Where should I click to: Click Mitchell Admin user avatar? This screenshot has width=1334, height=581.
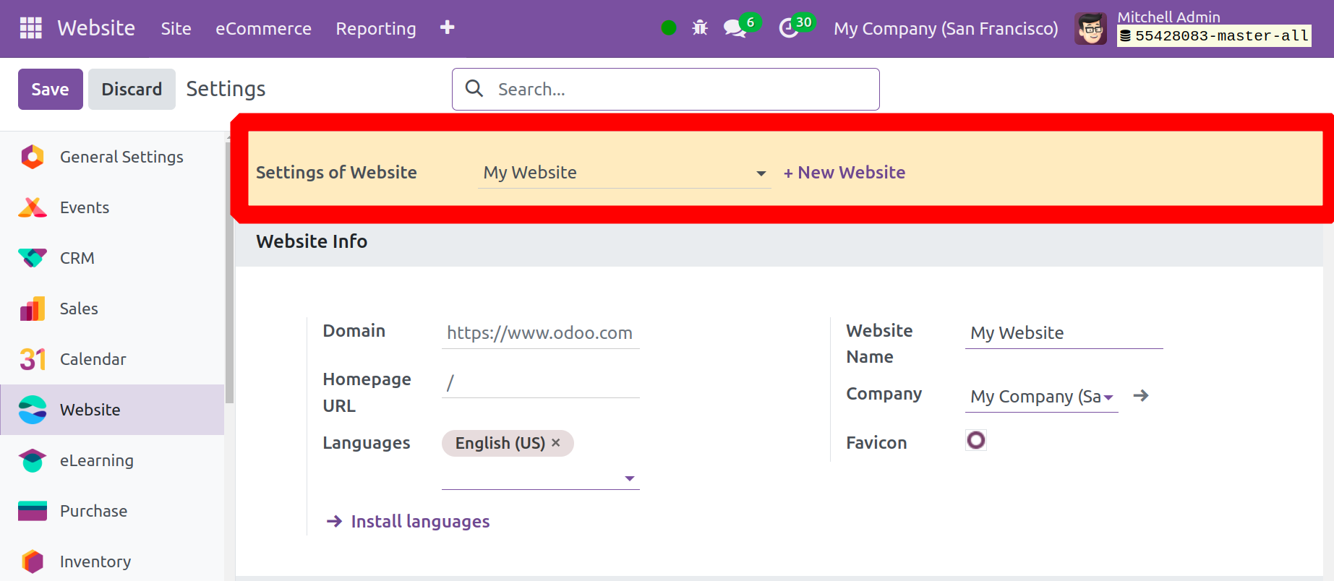click(1090, 29)
